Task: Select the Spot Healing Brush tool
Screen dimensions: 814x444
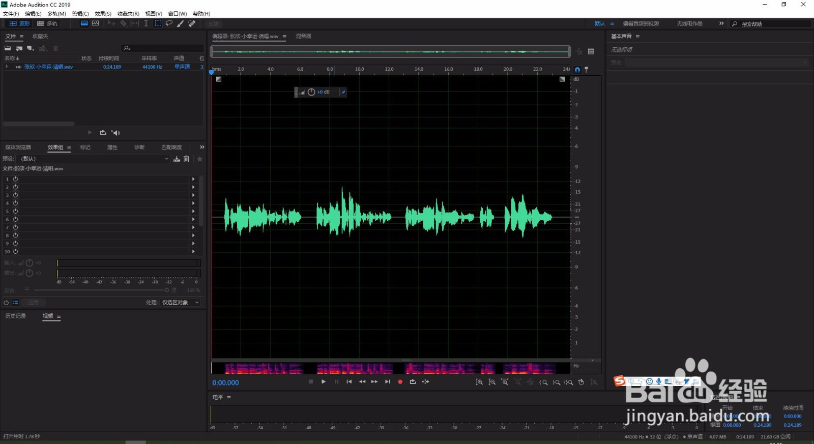Action: 192,23
